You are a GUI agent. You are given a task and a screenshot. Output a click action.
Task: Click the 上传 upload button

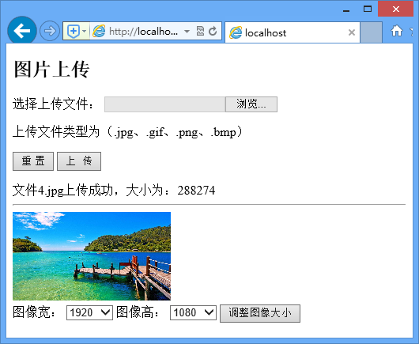point(79,161)
